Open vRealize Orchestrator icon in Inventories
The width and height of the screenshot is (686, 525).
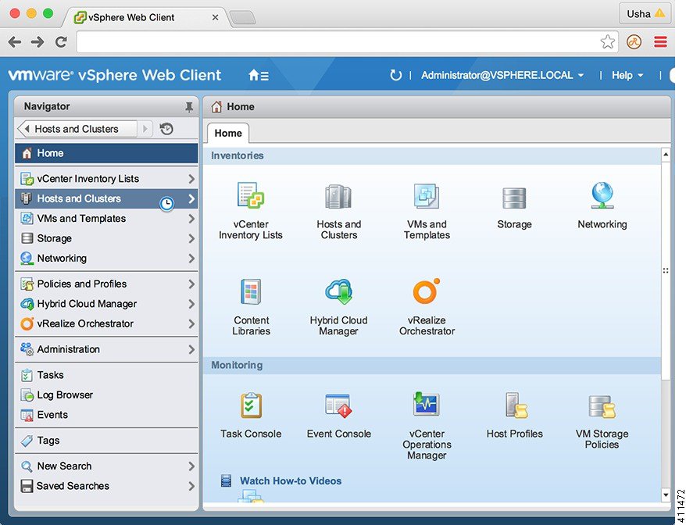tap(427, 291)
